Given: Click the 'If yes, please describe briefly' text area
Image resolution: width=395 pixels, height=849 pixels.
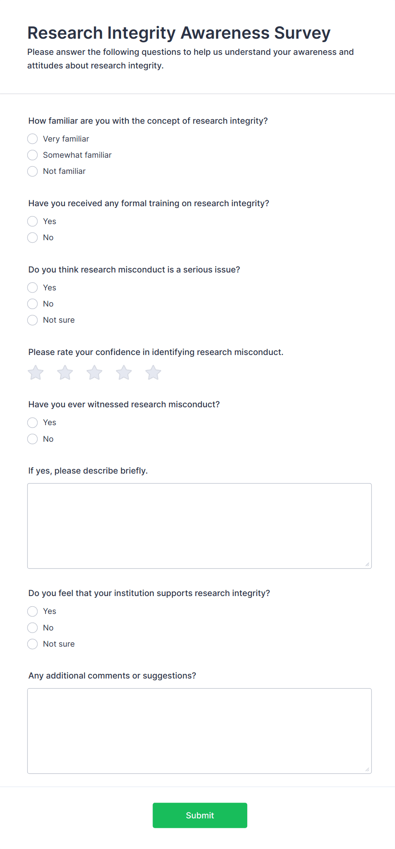Looking at the screenshot, I should coord(199,526).
